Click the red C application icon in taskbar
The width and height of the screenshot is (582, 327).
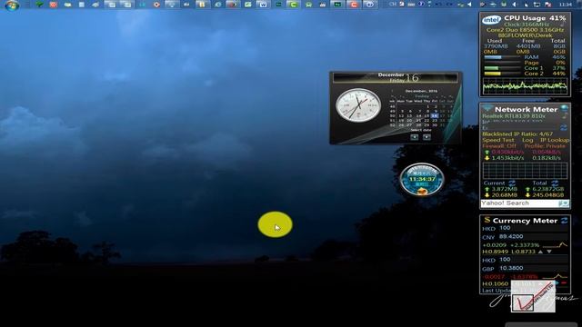coord(354,5)
